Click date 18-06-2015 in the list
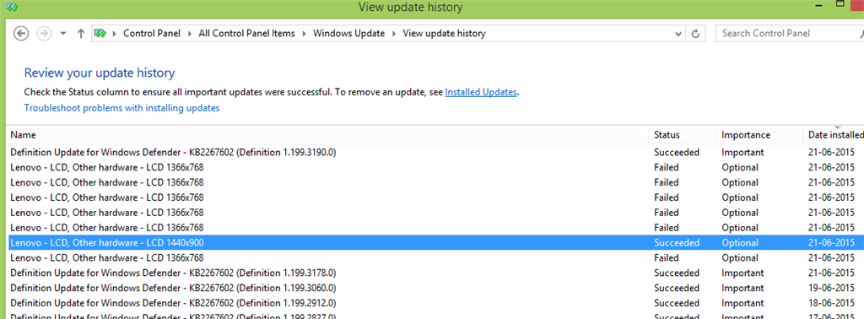This screenshot has width=864, height=319. point(831,304)
